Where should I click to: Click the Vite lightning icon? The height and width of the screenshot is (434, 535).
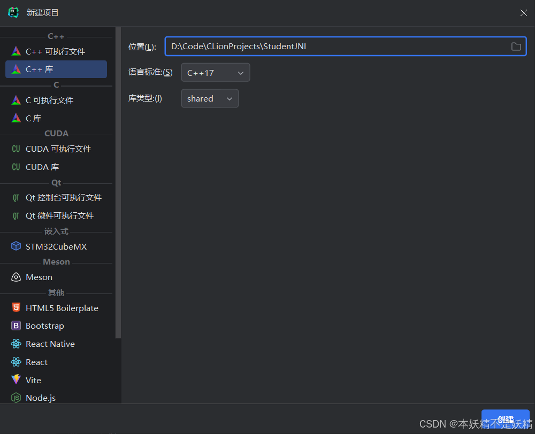pos(16,379)
